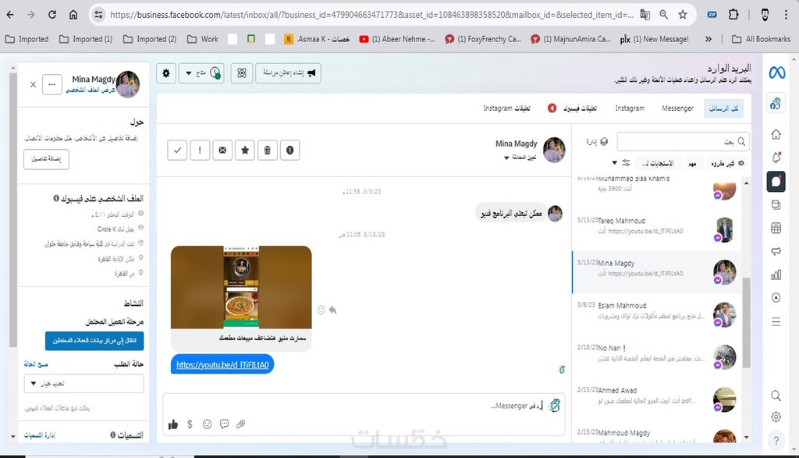Click the Messenger reply message box
This screenshot has height=458, width=799.
pyautogui.click(x=363, y=406)
